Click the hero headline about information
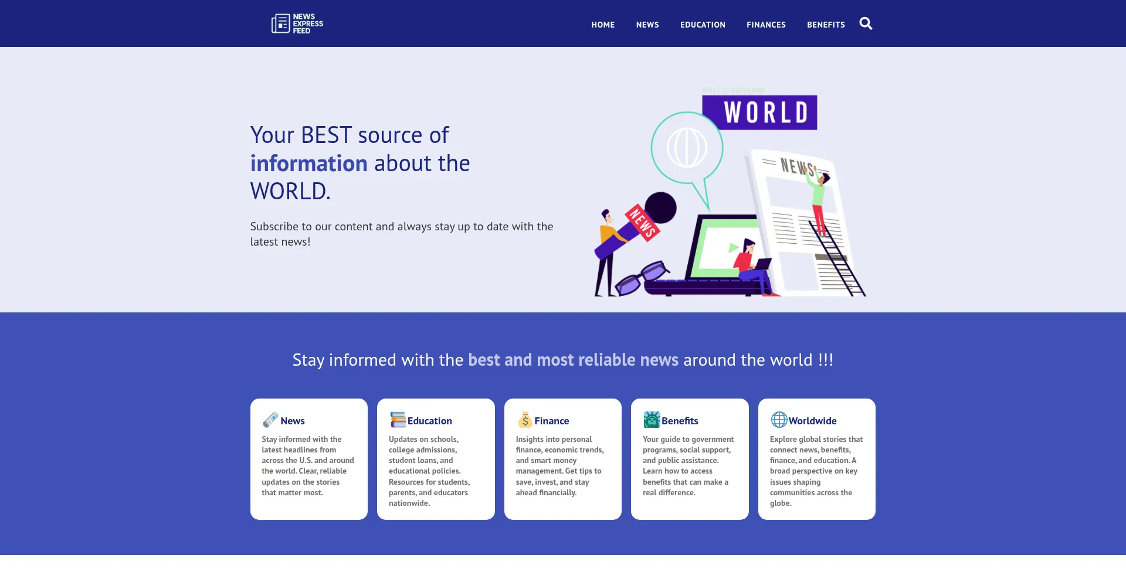This screenshot has width=1126, height=582. [360, 163]
